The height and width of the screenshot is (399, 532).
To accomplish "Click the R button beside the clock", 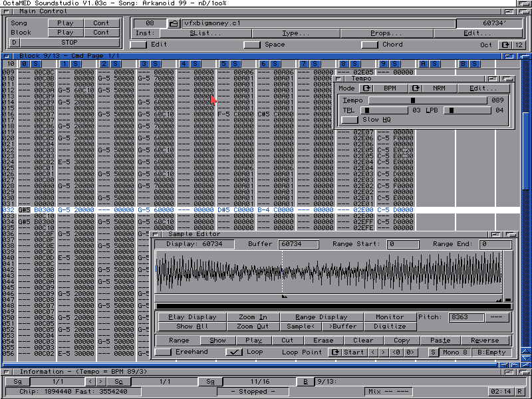I will (518, 392).
